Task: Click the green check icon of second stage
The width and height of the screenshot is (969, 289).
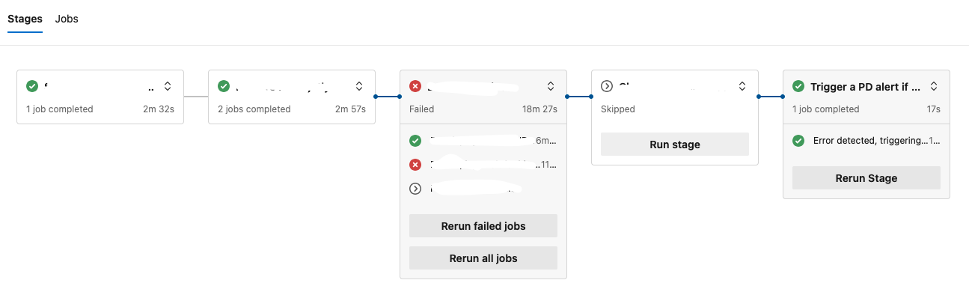Action: 223,86
